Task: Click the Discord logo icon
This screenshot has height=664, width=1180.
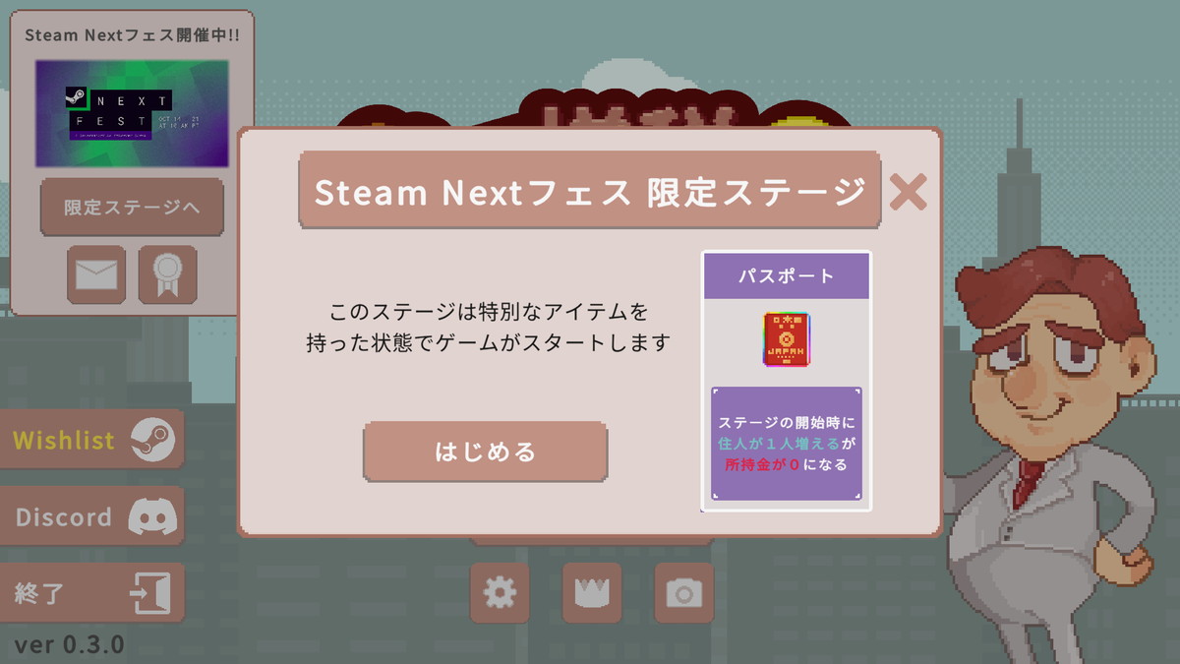Action: (x=150, y=515)
